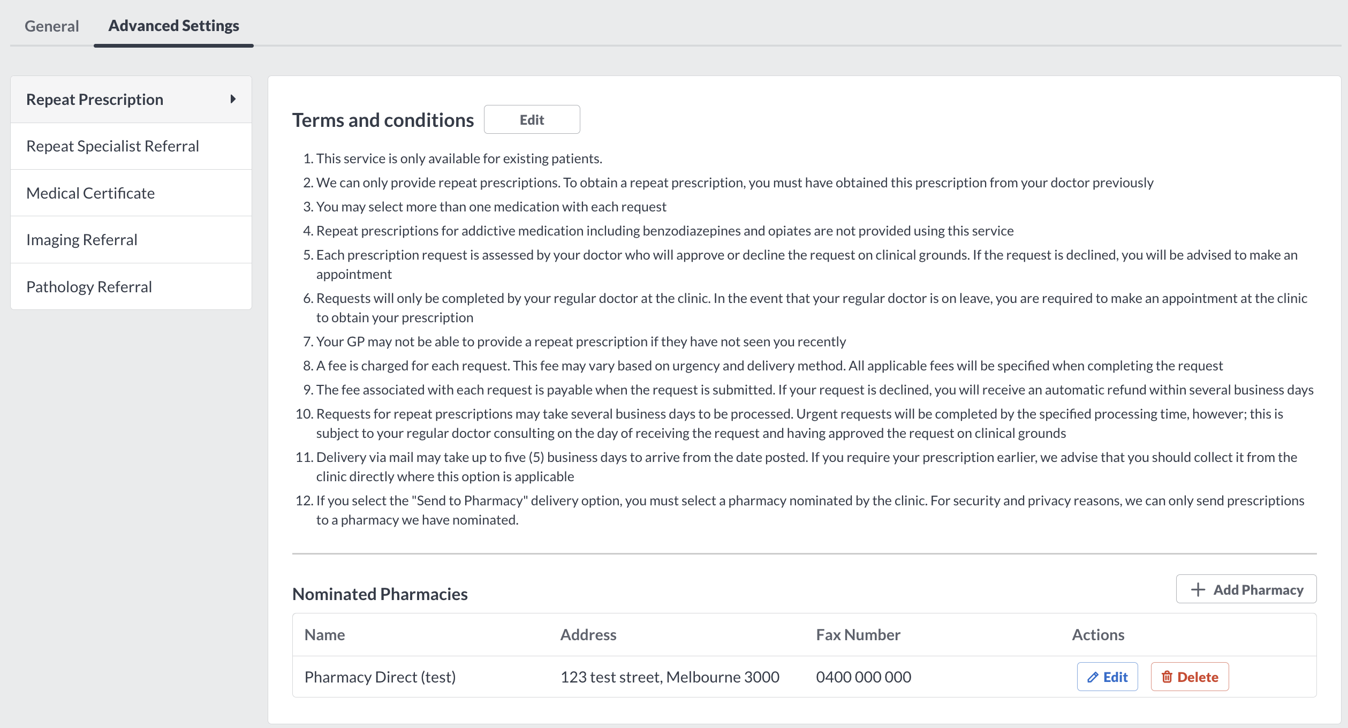The height and width of the screenshot is (728, 1348).
Task: Switch to the General tab
Action: (51, 25)
